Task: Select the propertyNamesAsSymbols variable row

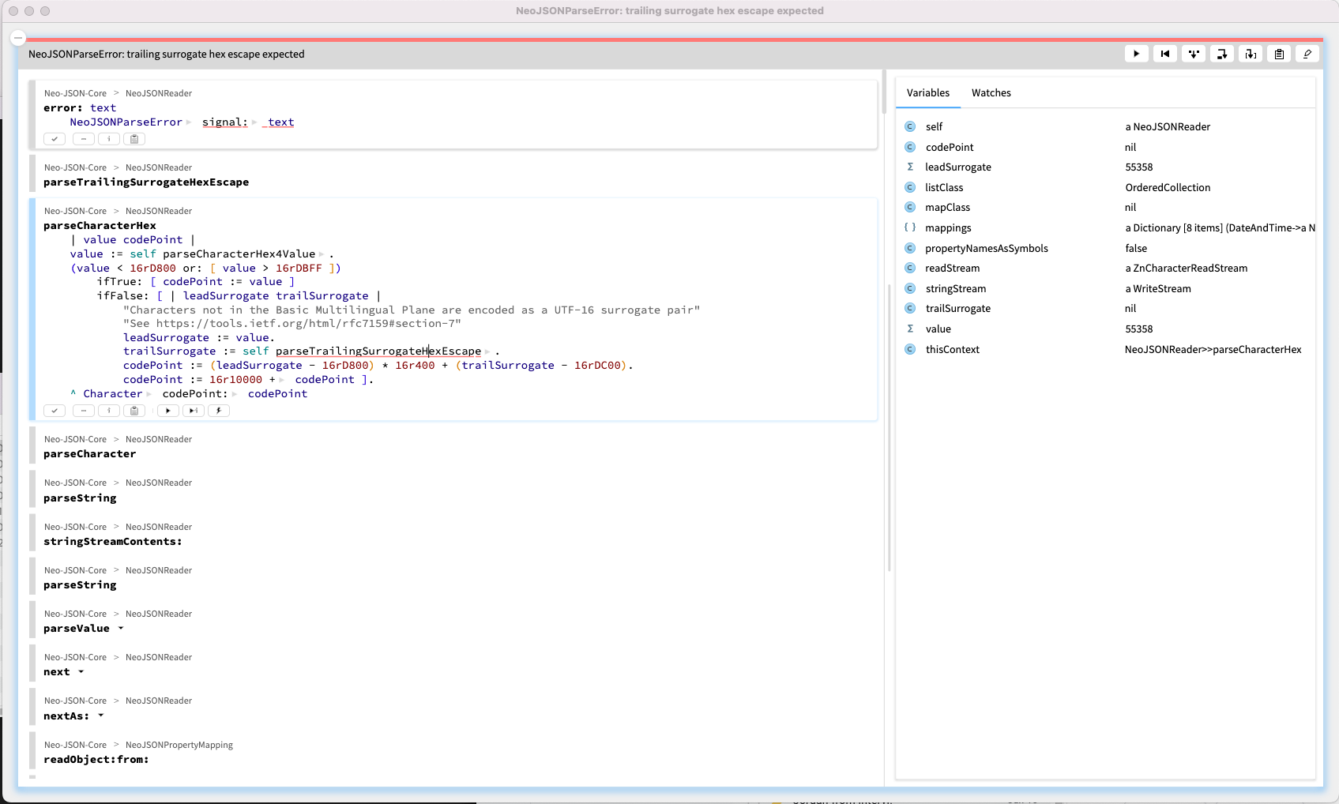Action: tap(1106, 248)
